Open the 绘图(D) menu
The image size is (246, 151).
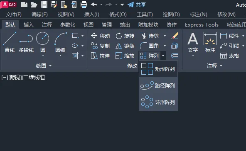(171, 15)
